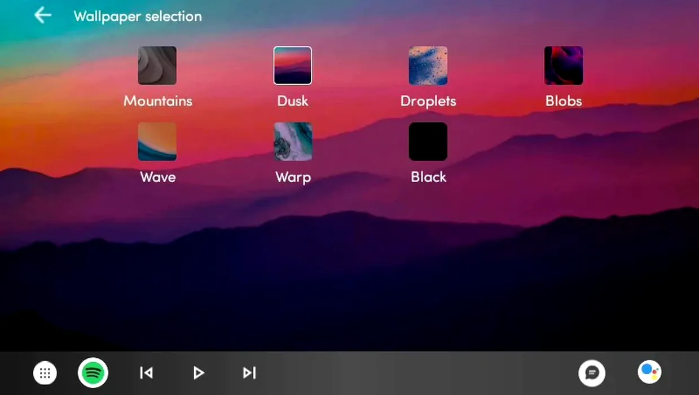The height and width of the screenshot is (395, 699).
Task: Click the 'Wave' label text
Action: 158,177
